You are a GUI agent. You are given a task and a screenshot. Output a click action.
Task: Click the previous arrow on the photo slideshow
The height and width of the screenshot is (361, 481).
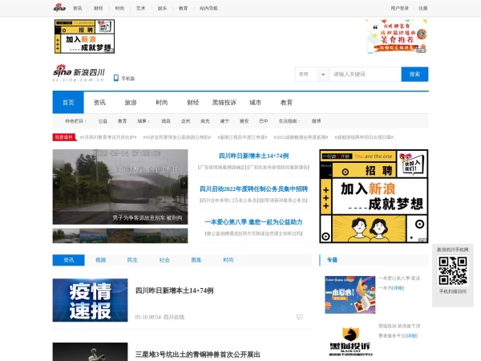click(56, 183)
